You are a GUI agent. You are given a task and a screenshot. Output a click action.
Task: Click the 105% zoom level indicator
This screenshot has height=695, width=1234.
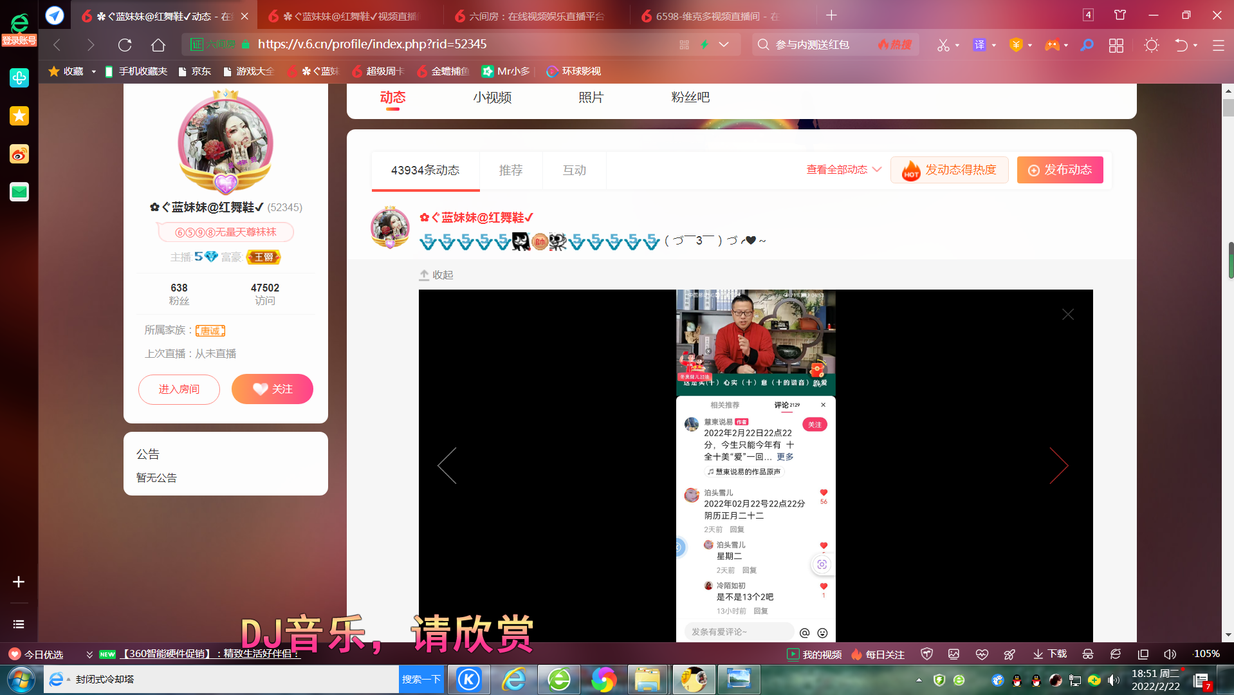(1206, 654)
